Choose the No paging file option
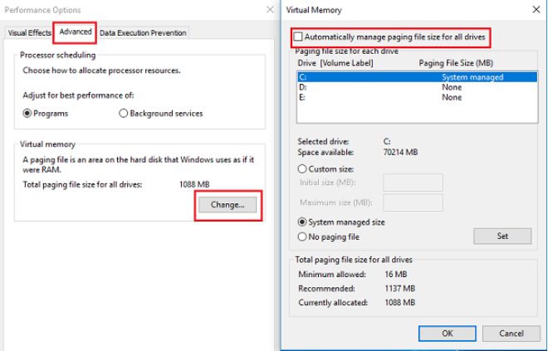The height and width of the screenshot is (351, 548). (301, 236)
